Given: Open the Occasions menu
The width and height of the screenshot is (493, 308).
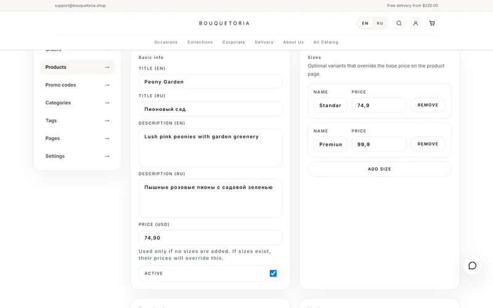Looking at the screenshot, I should (x=166, y=42).
